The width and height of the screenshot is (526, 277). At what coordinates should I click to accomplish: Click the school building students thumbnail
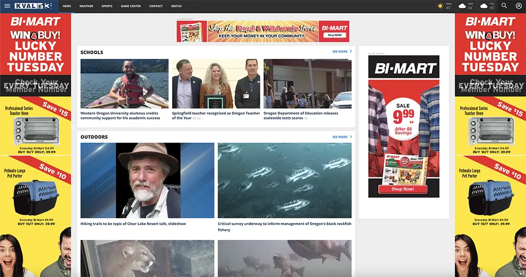click(x=307, y=84)
